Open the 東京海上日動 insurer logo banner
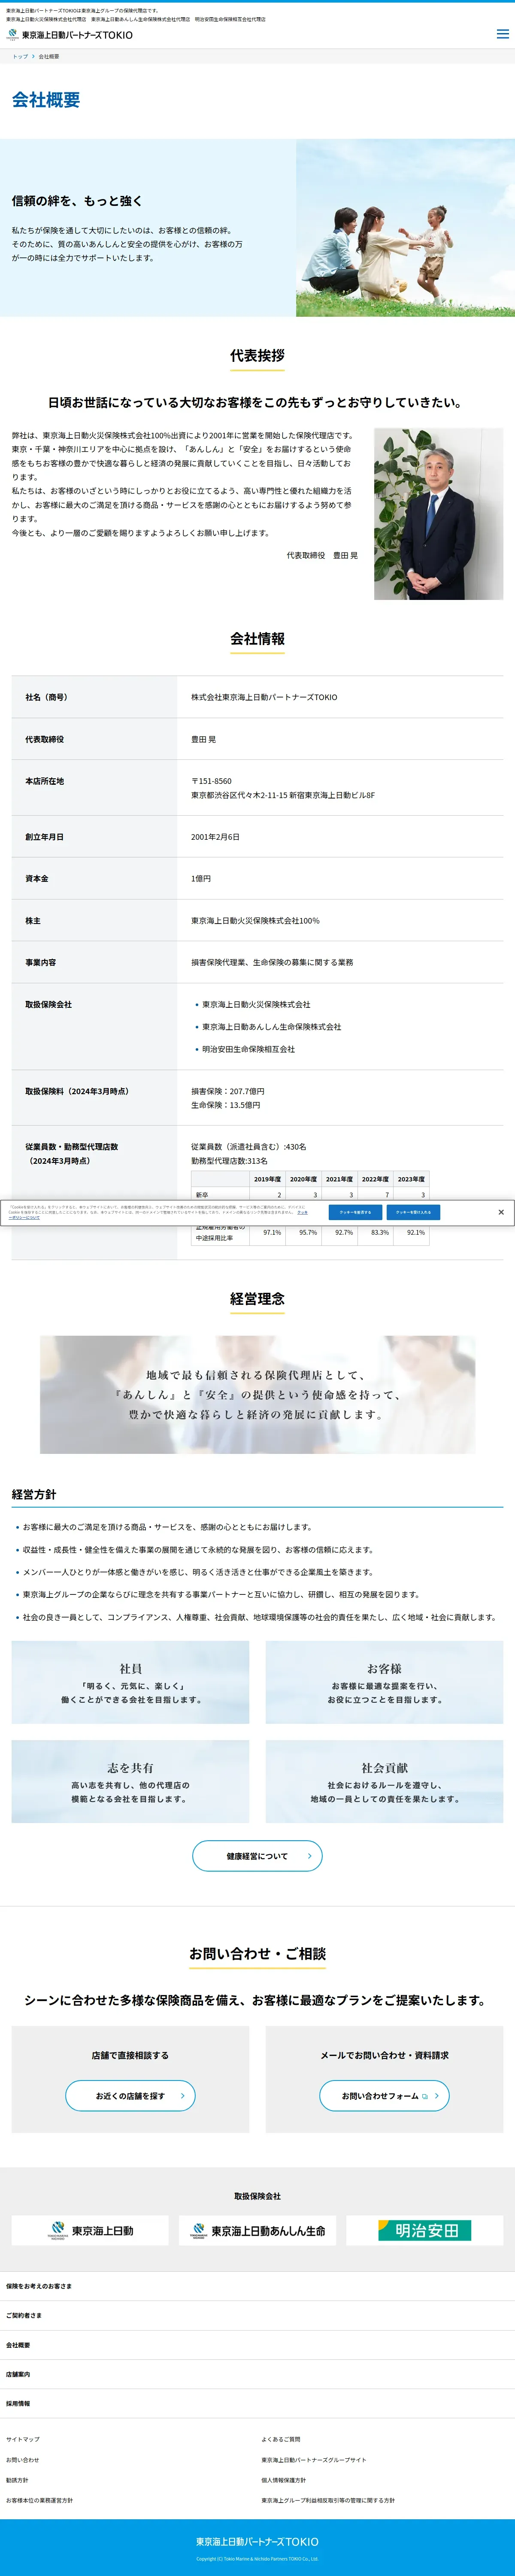This screenshot has width=515, height=2576. point(90,2230)
